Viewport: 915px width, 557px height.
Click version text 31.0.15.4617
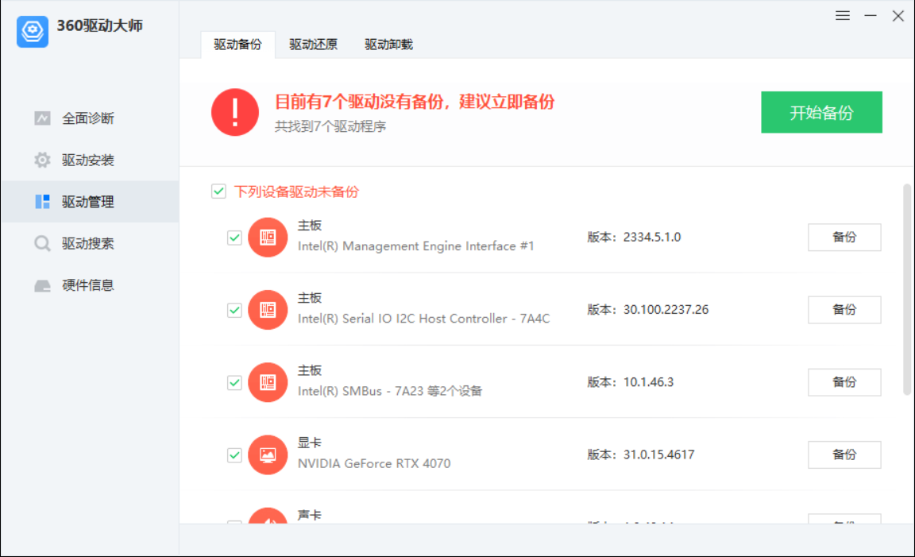[658, 454]
